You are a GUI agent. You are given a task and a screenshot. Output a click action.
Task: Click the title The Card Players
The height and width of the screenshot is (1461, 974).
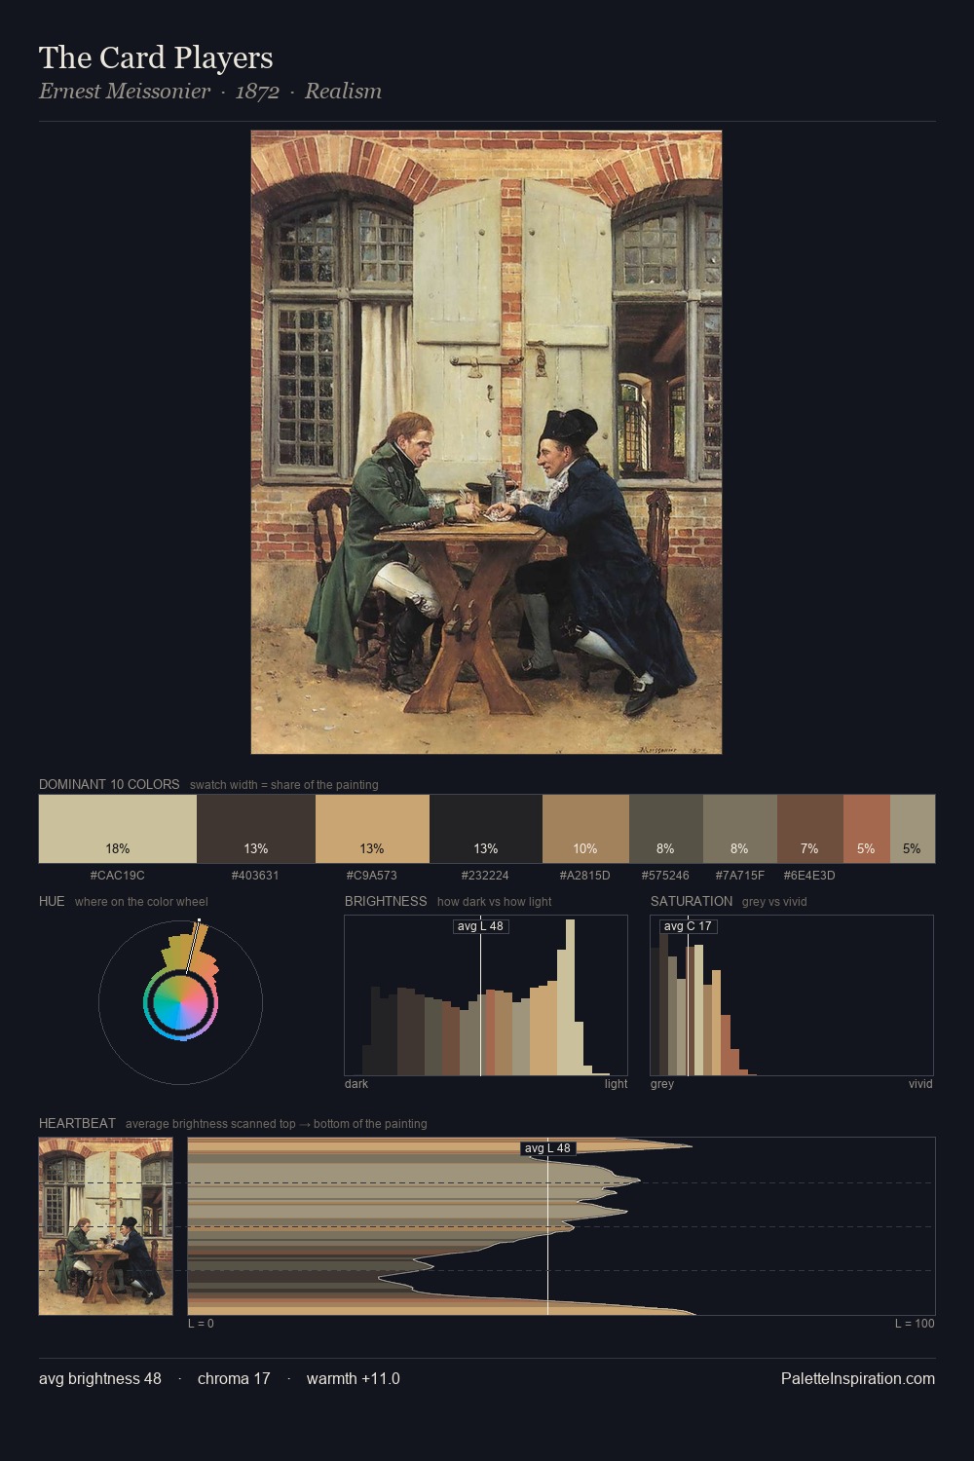coord(156,57)
